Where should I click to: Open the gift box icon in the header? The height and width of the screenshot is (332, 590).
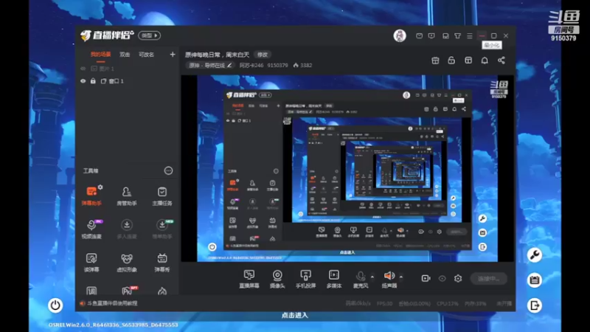tap(435, 60)
